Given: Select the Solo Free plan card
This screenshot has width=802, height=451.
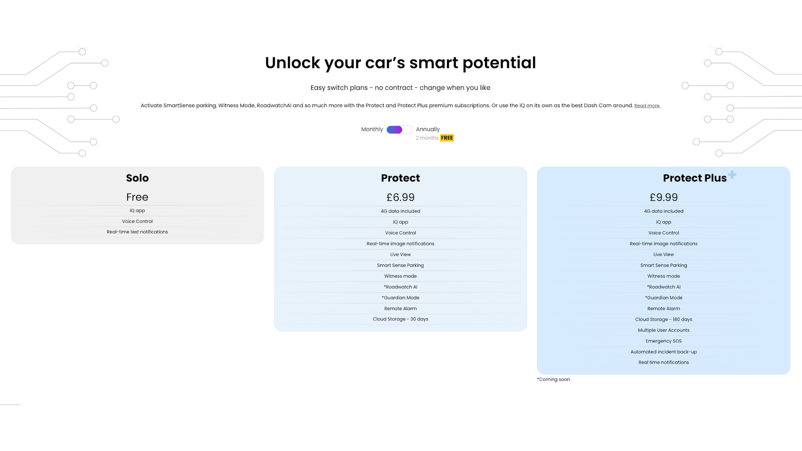Looking at the screenshot, I should coord(137,197).
